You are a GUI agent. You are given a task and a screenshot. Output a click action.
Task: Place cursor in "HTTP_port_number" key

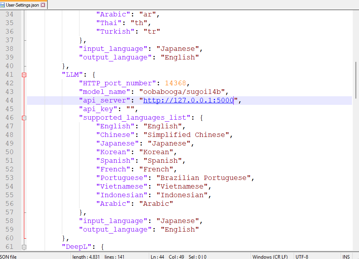[x=117, y=83]
